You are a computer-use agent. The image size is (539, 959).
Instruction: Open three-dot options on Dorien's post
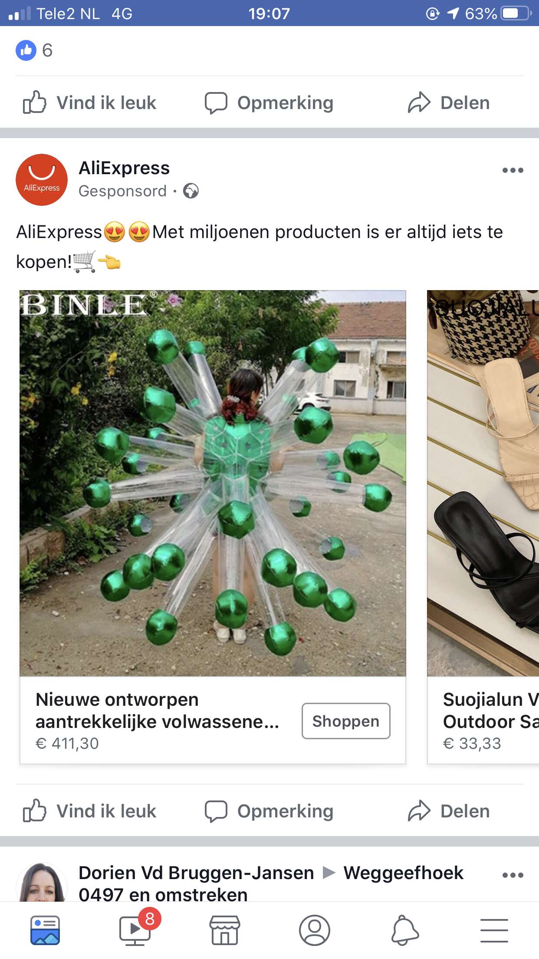click(513, 875)
